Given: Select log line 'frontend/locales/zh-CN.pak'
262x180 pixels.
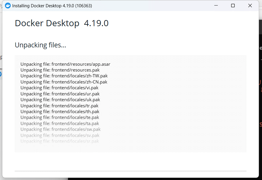Looking at the screenshot, I should coord(64,82).
